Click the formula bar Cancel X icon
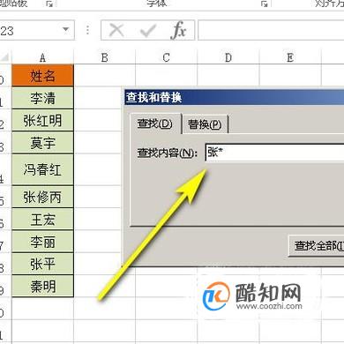 coord(116,30)
